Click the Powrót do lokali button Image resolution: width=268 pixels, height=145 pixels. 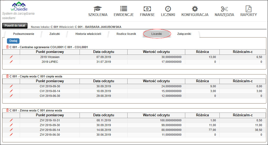tap(15, 26)
